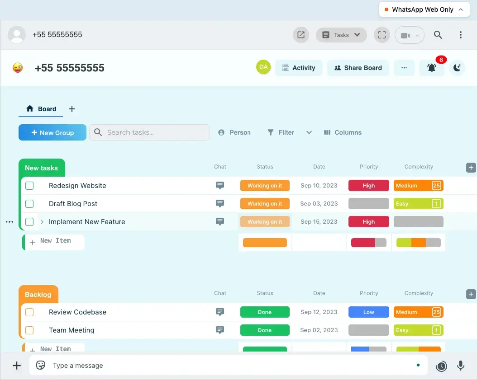Start a video call from the top bar
477x380 pixels.
406,35
